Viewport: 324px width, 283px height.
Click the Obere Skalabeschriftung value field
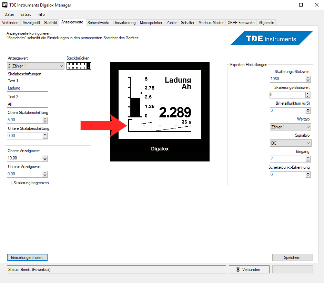pos(25,120)
